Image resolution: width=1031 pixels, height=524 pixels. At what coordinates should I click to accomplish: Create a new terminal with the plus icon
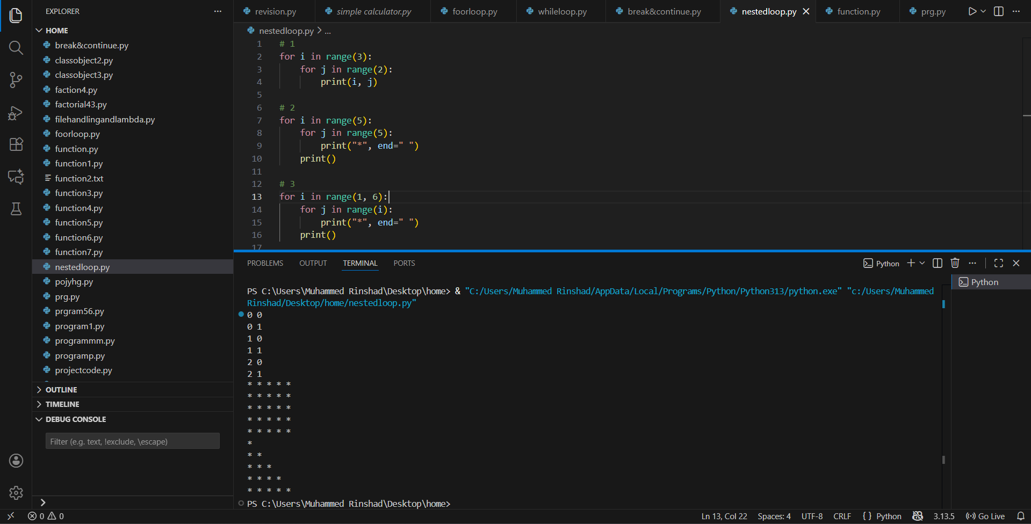(910, 263)
